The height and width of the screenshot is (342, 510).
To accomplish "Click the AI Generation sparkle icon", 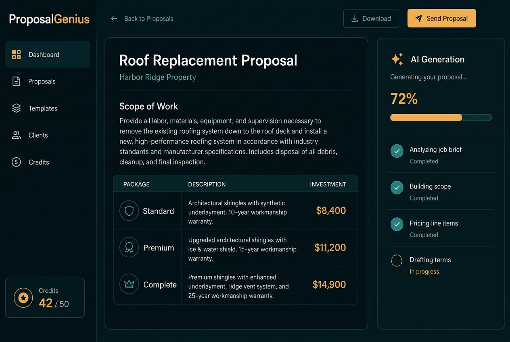I will tap(397, 59).
